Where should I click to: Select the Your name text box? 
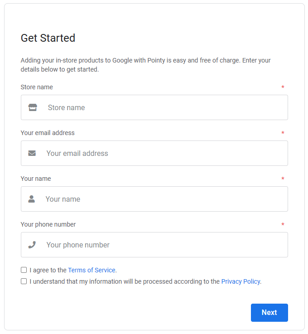163,199
